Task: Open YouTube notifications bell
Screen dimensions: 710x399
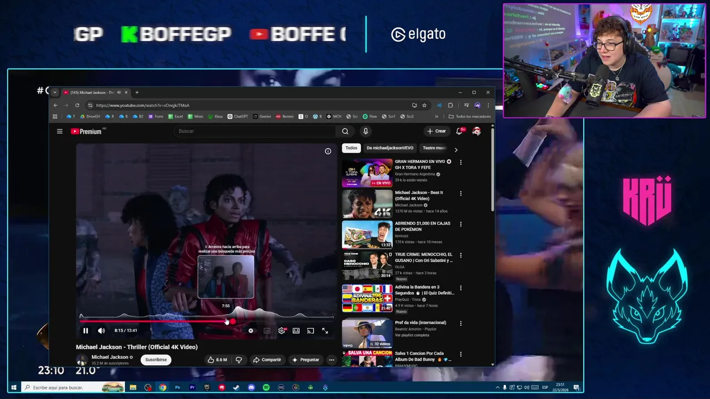Action: (x=459, y=131)
